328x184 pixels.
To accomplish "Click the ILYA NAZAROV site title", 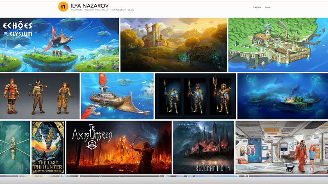I will 89,5.
